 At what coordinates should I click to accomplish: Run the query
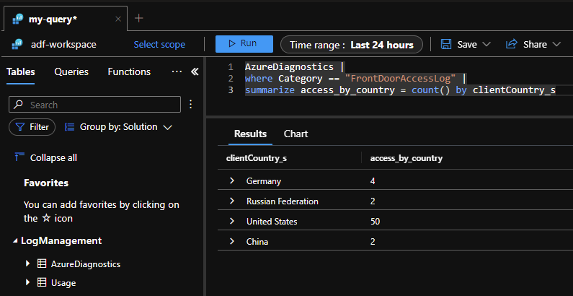coord(244,44)
